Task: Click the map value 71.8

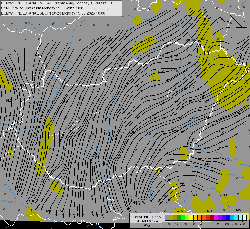Action: coord(20,194)
